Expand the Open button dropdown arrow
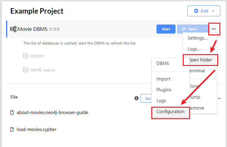 tap(206, 29)
